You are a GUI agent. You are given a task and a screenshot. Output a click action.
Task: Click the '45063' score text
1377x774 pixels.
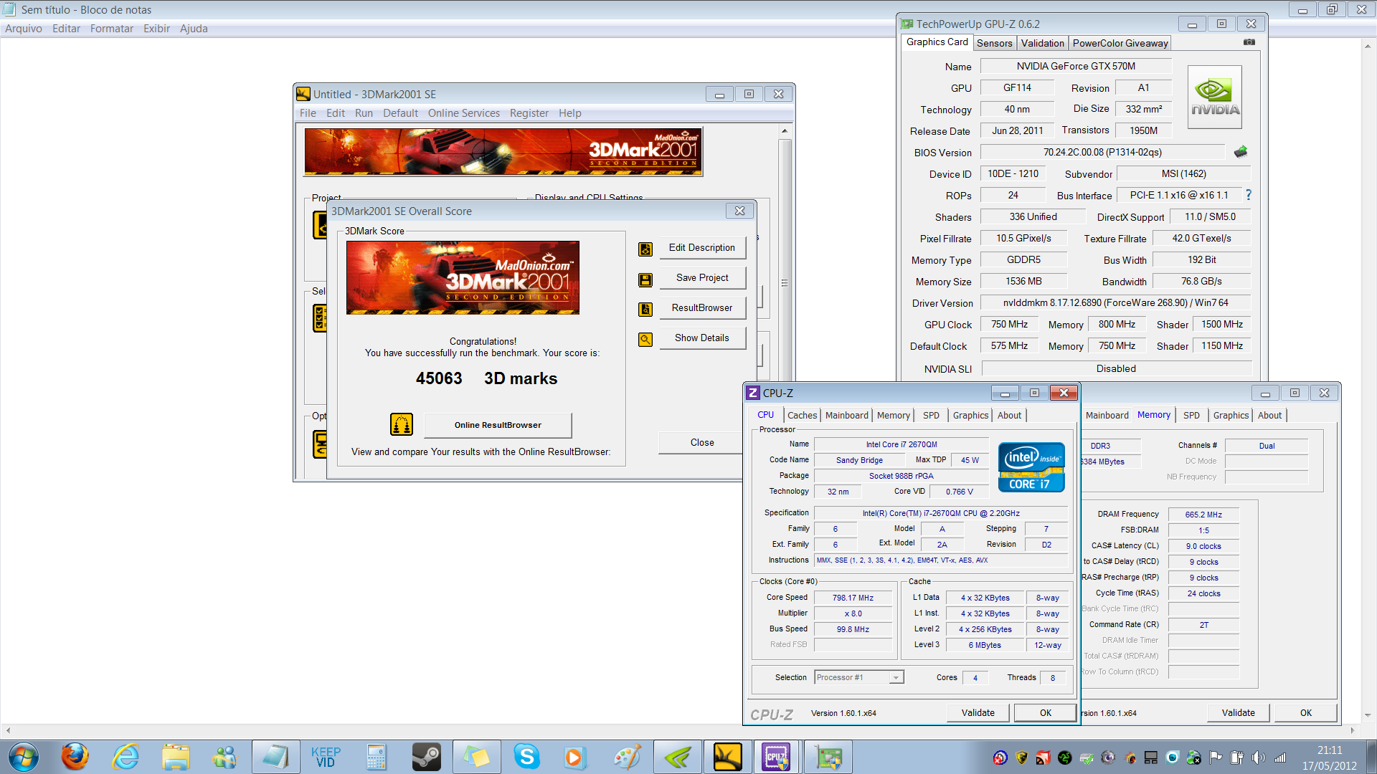tap(439, 378)
